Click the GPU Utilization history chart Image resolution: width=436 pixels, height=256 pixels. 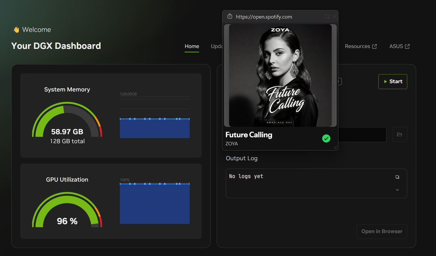coord(155,203)
